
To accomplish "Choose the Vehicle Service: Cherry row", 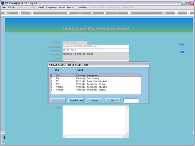I will click(x=96, y=87).
